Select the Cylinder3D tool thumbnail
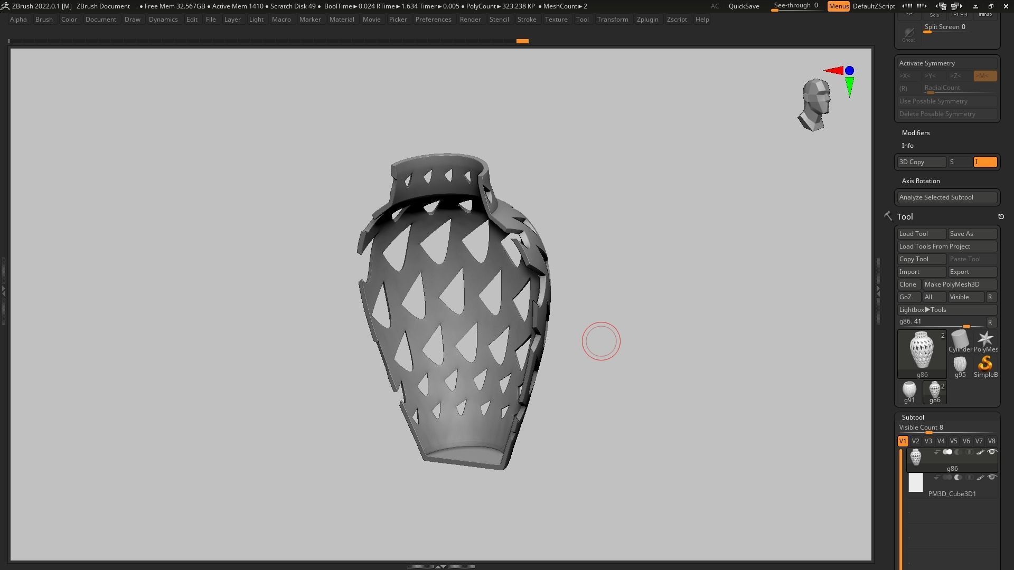 [960, 341]
